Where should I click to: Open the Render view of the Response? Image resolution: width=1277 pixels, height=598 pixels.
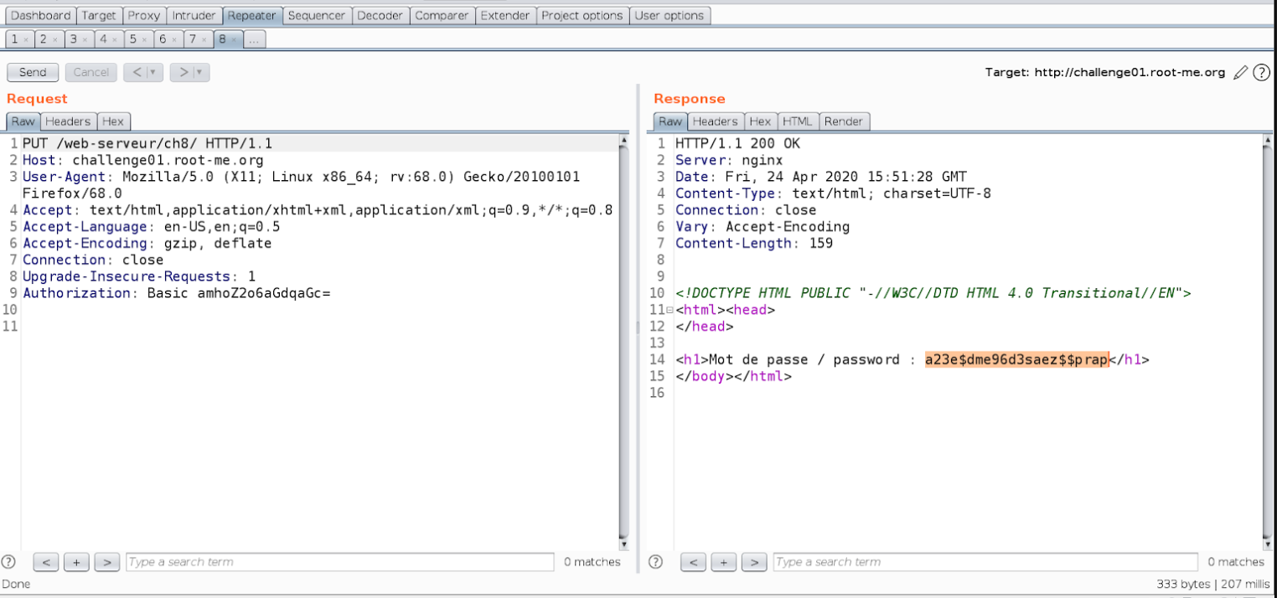(843, 121)
